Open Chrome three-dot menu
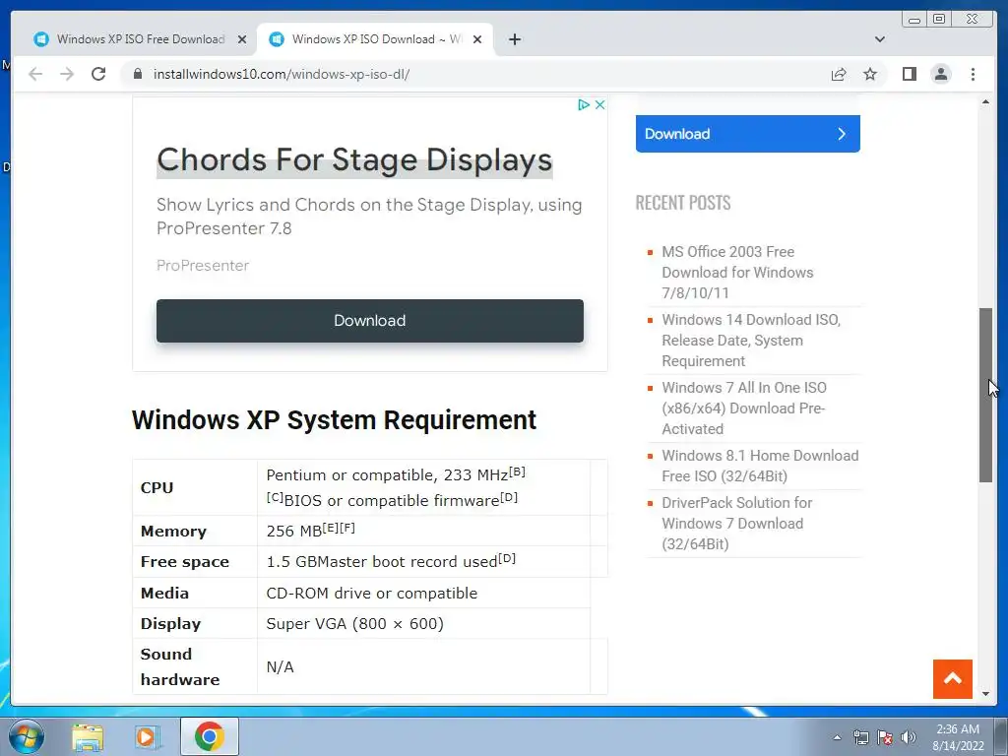 point(973,74)
